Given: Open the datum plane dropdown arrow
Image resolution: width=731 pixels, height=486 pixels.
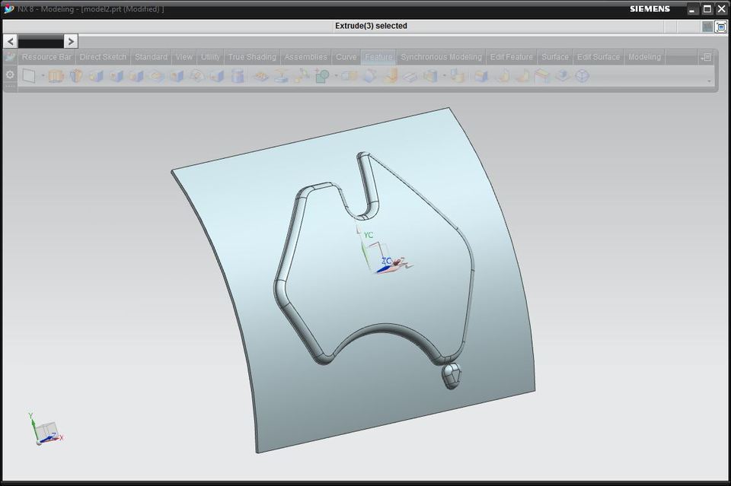Looking at the screenshot, I should (x=43, y=75).
